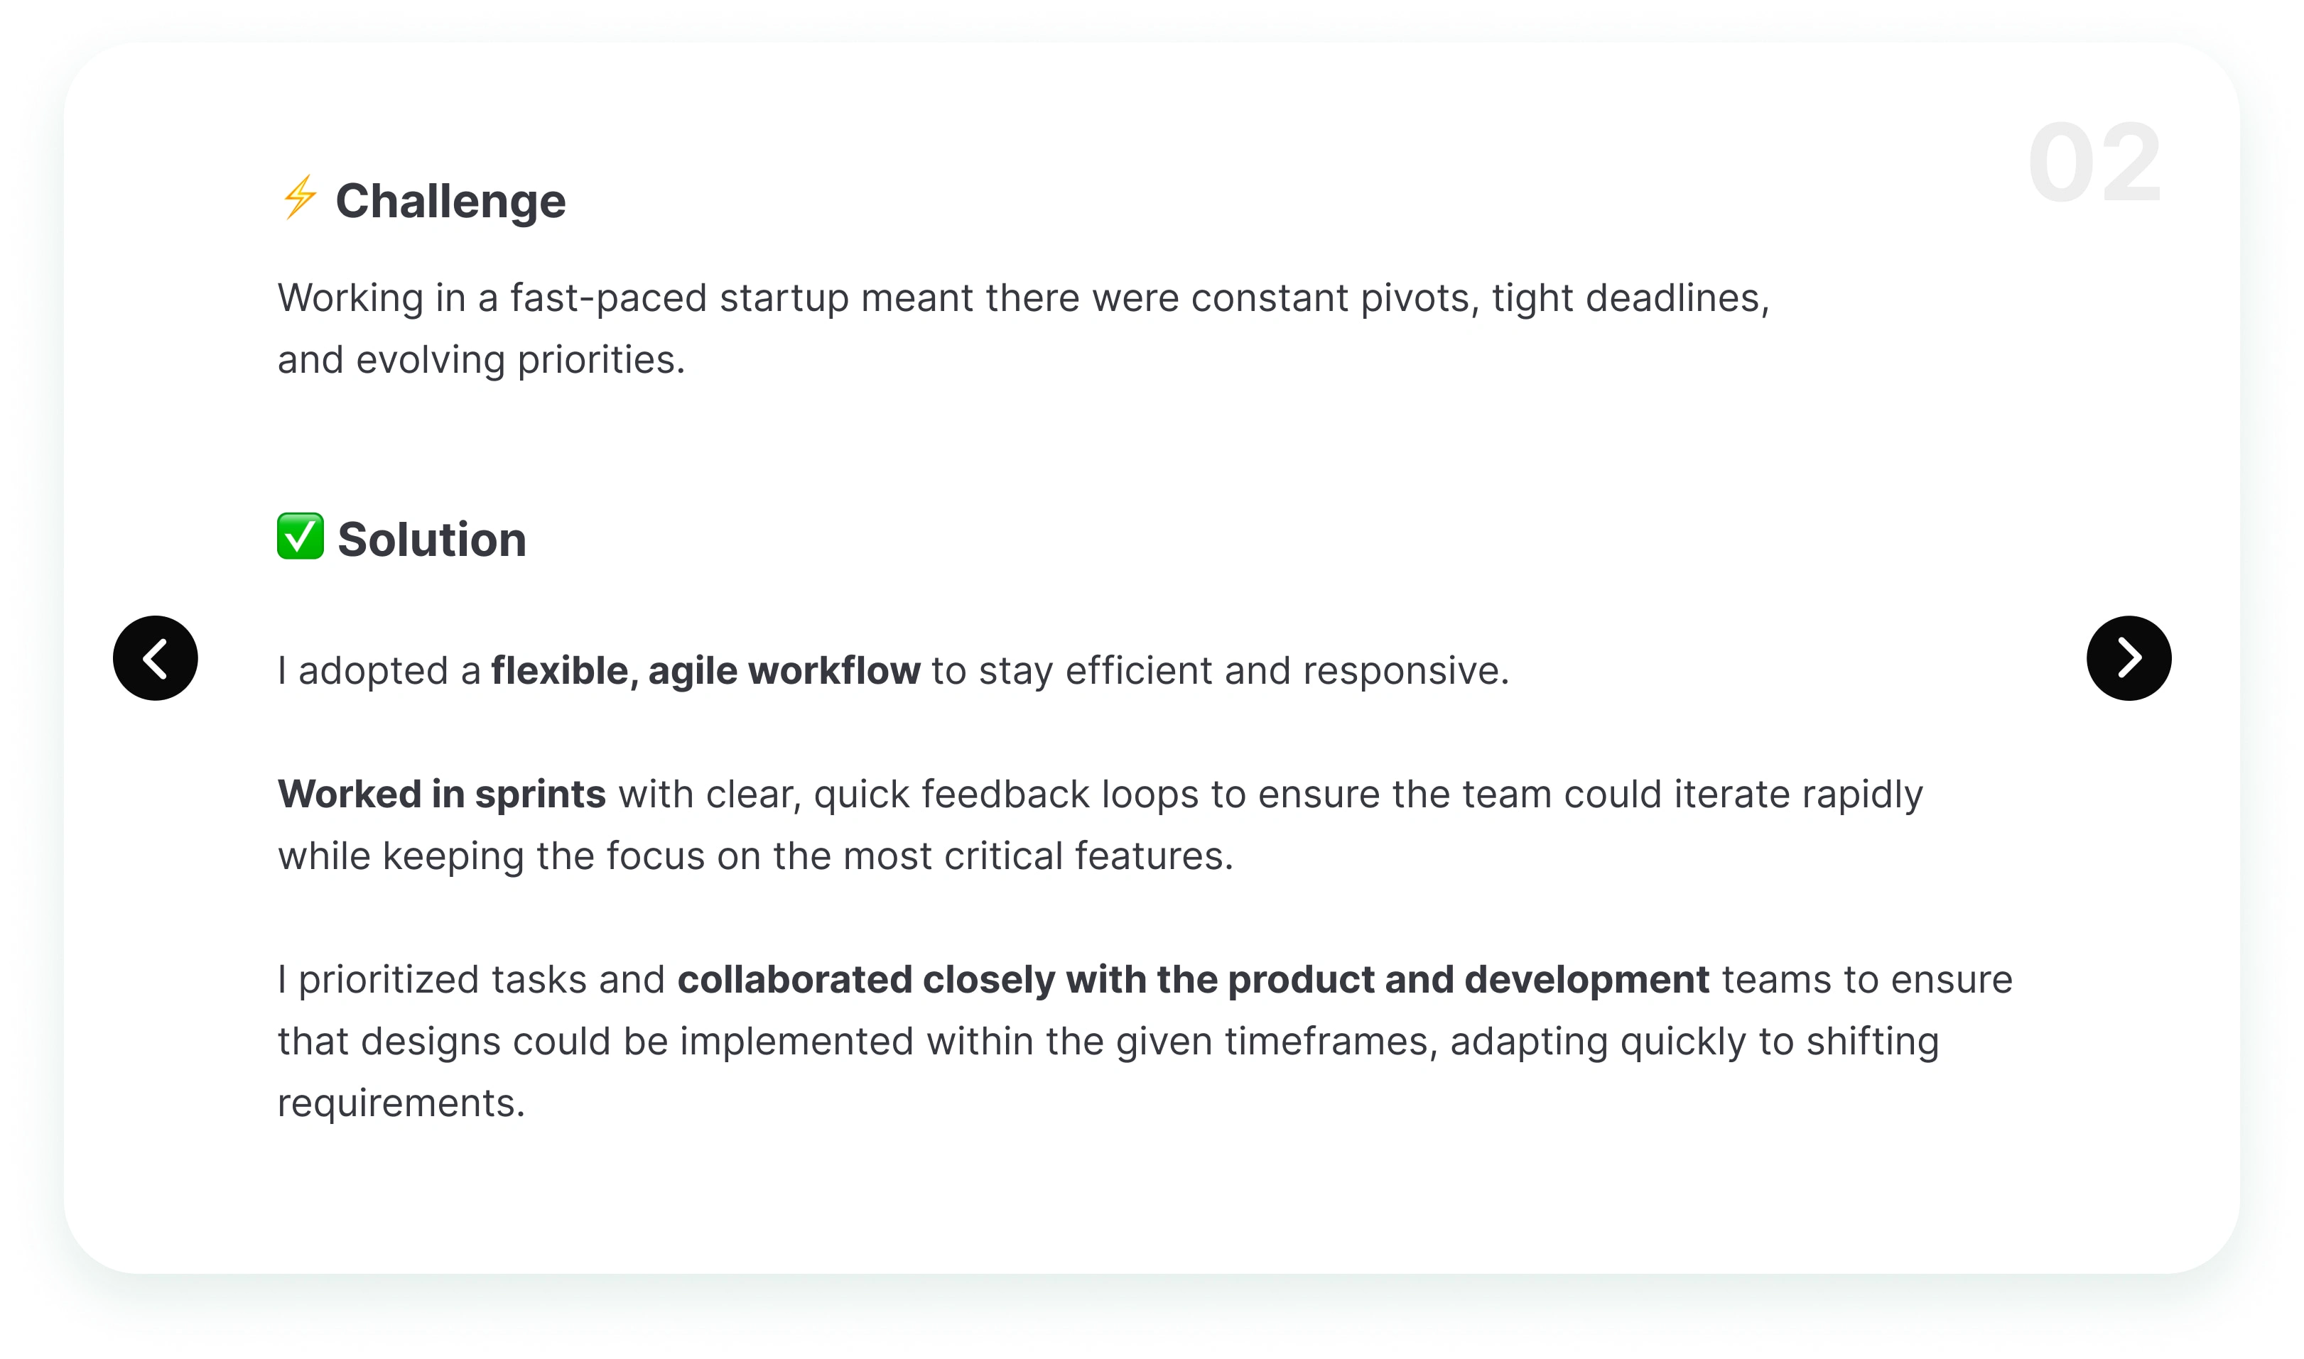Advance to next slide with right arrow
This screenshot has width=2304, height=1359.
2129,658
